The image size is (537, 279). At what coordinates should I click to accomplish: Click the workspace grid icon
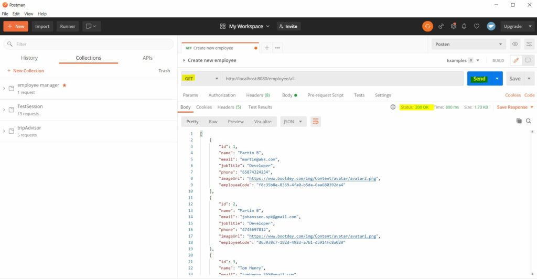pyautogui.click(x=222, y=26)
